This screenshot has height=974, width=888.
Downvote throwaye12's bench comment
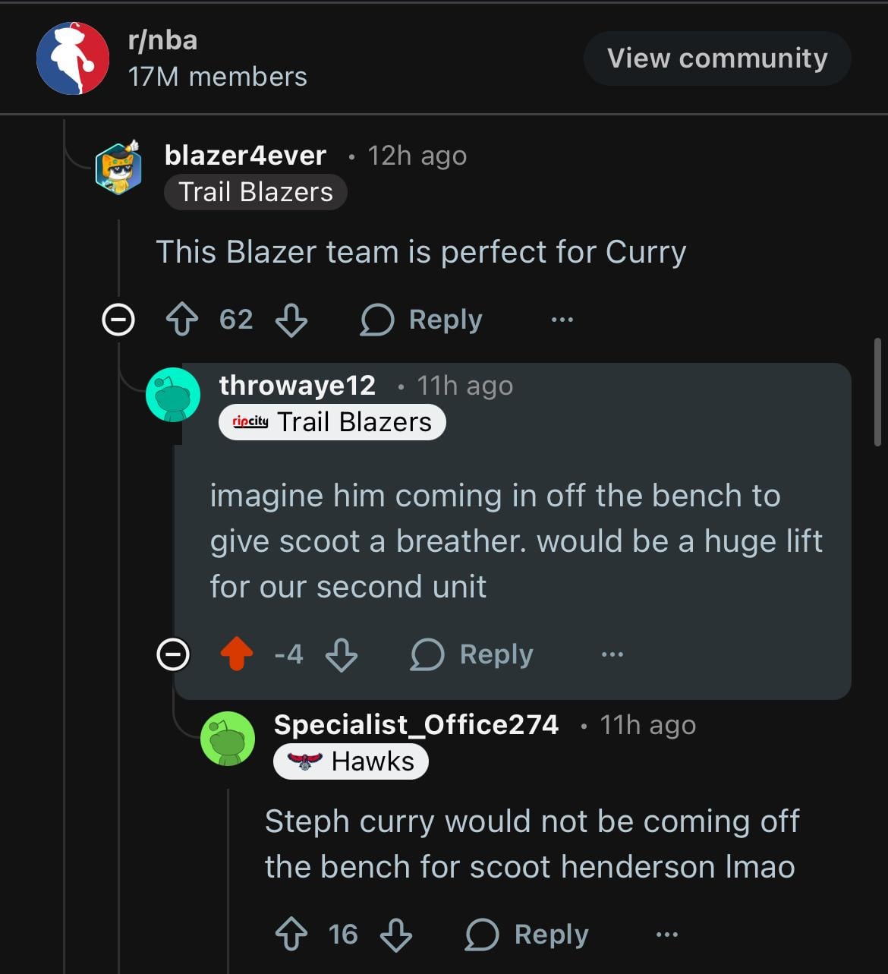pos(342,654)
